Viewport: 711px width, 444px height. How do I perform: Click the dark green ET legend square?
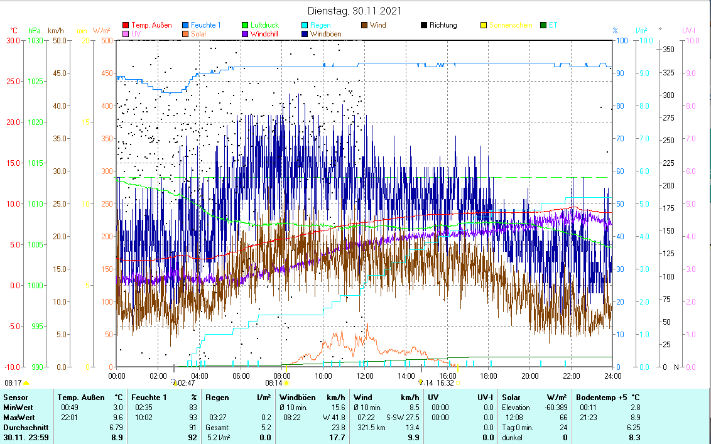coord(543,26)
